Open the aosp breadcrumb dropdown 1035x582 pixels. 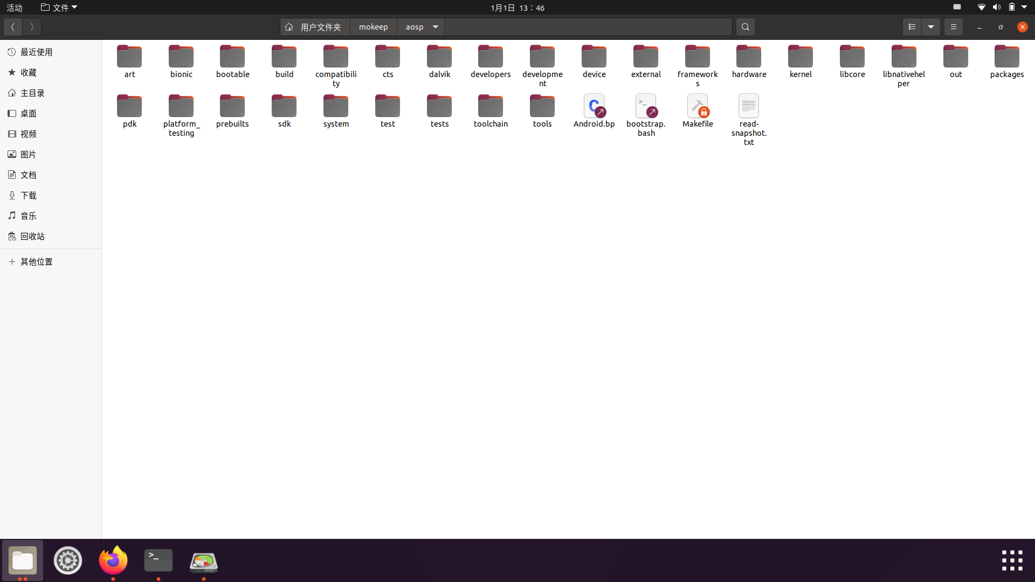coord(435,26)
